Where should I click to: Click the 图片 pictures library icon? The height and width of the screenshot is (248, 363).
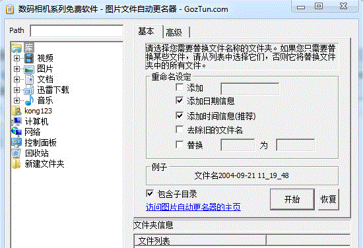pos(29,69)
